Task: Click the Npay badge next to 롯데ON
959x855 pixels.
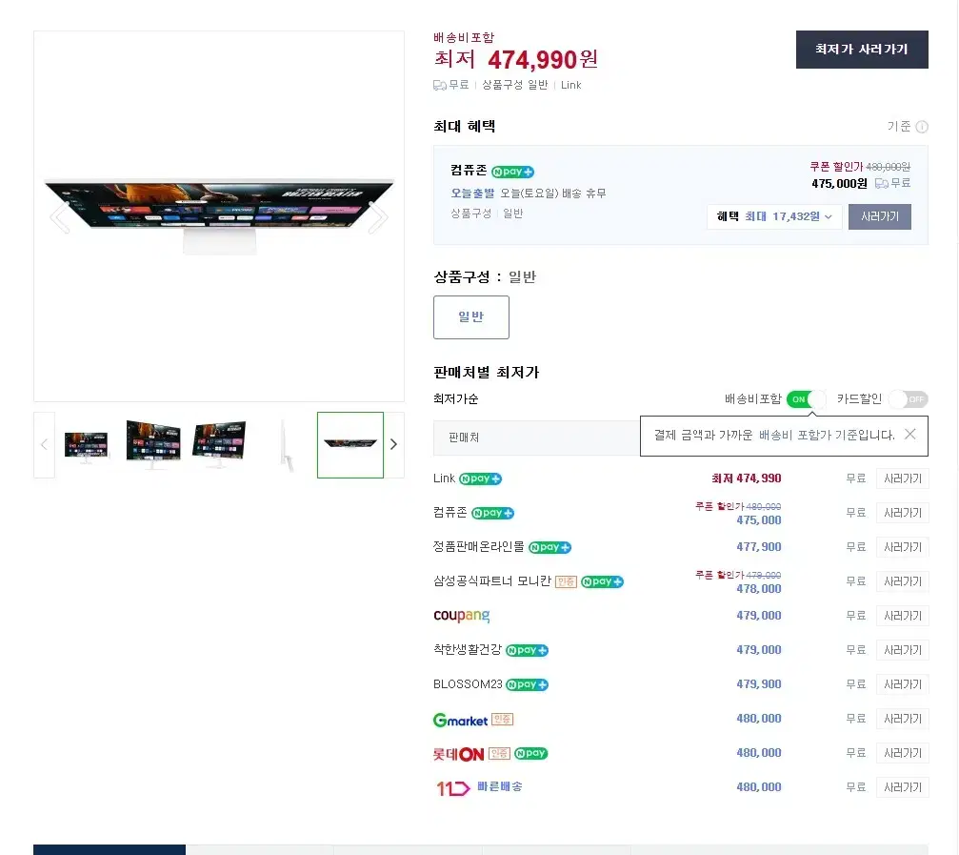Action: click(530, 753)
